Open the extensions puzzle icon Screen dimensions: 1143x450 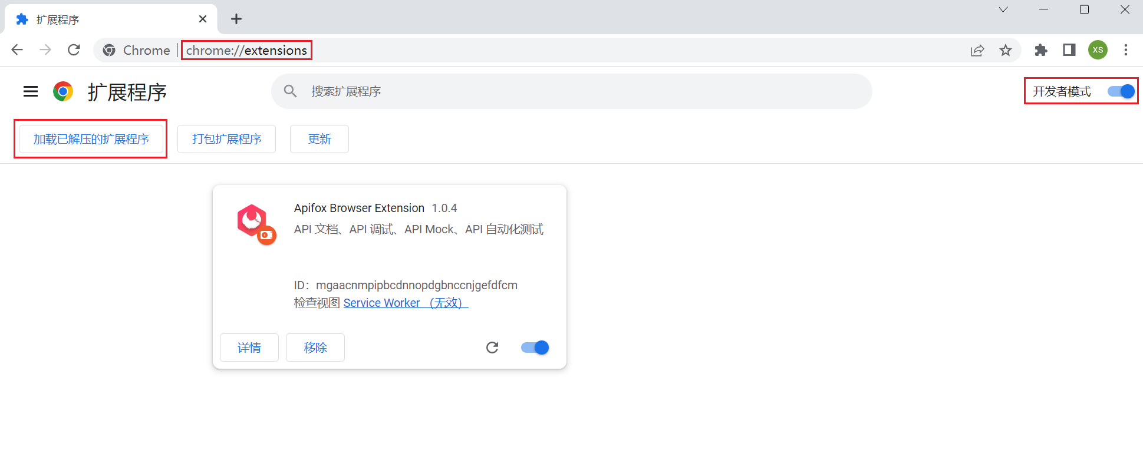point(1040,50)
